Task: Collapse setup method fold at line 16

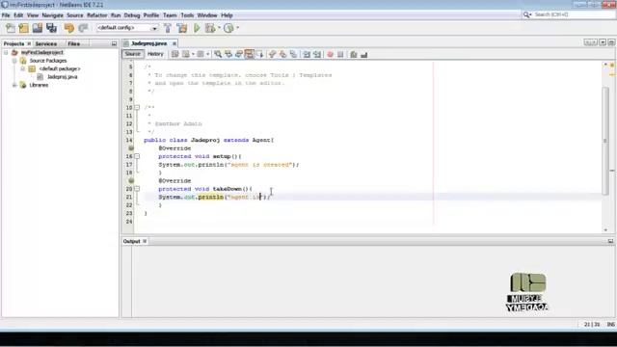Action: (137, 156)
